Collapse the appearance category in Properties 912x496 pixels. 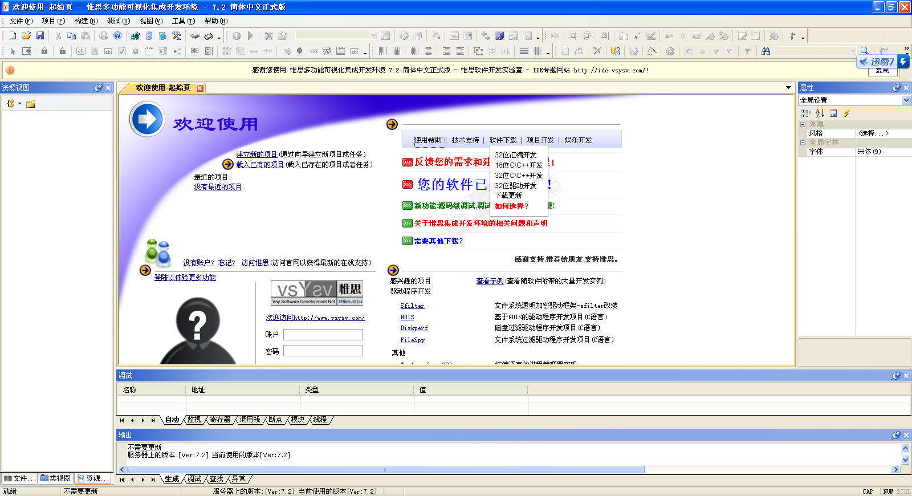click(x=803, y=124)
